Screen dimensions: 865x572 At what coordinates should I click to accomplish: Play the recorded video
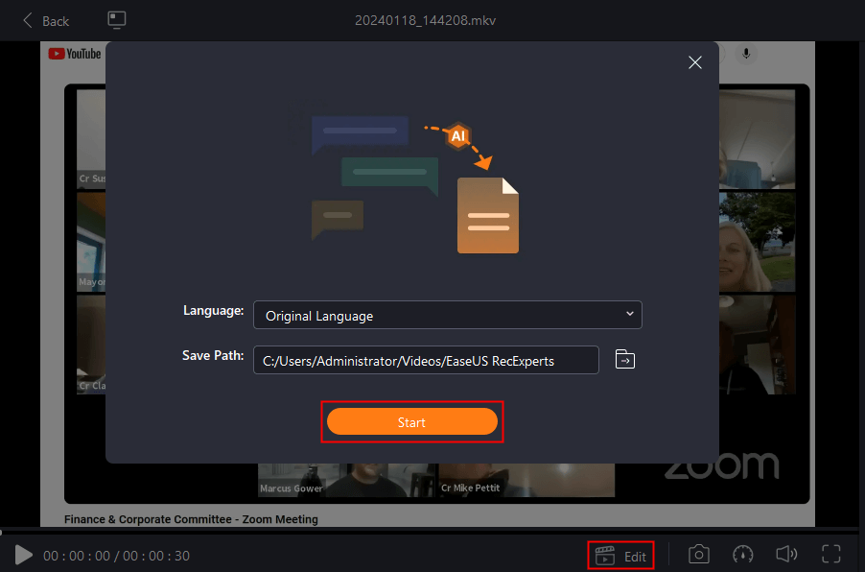pyautogui.click(x=23, y=555)
